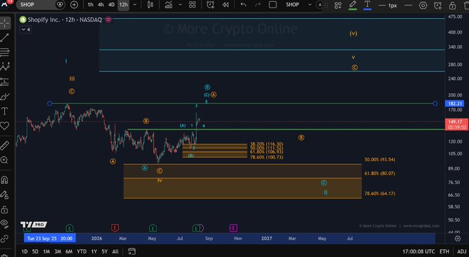Activate the zoom in tool
Viewport: 469px width, 257px height.
coord(5,160)
